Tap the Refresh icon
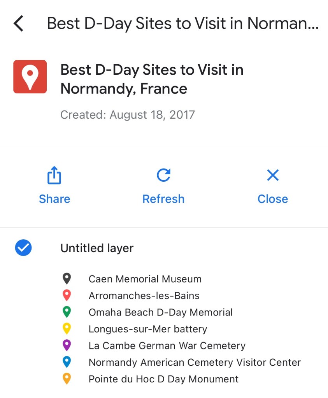328x398 pixels. coord(163,175)
